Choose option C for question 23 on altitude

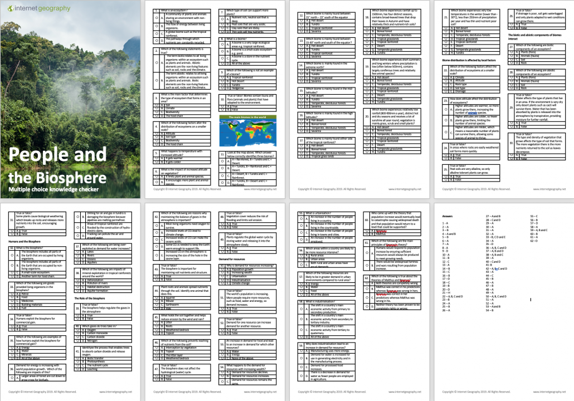tap(446, 132)
